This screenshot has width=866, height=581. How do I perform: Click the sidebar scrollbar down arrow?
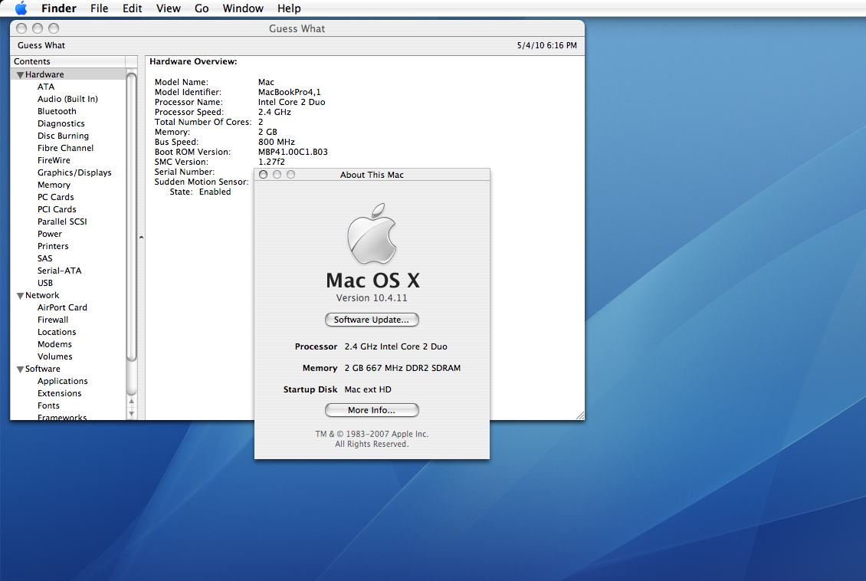tap(132, 413)
